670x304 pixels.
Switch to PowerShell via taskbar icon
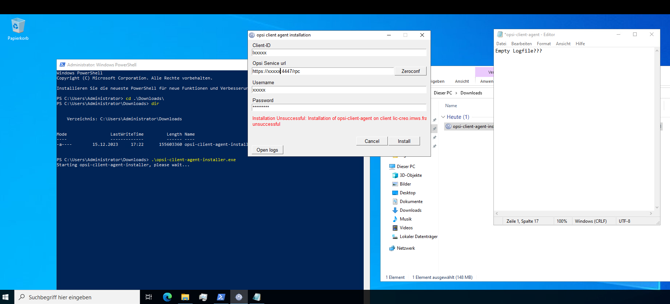tap(221, 297)
